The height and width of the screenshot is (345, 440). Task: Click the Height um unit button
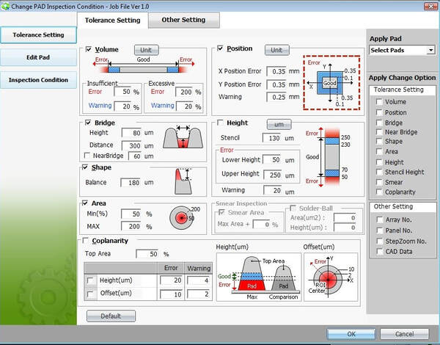point(279,123)
